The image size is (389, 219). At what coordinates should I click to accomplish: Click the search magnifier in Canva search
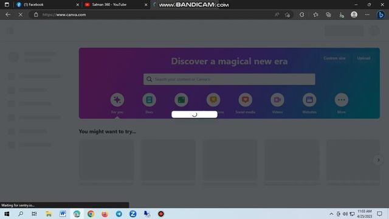[149, 79]
